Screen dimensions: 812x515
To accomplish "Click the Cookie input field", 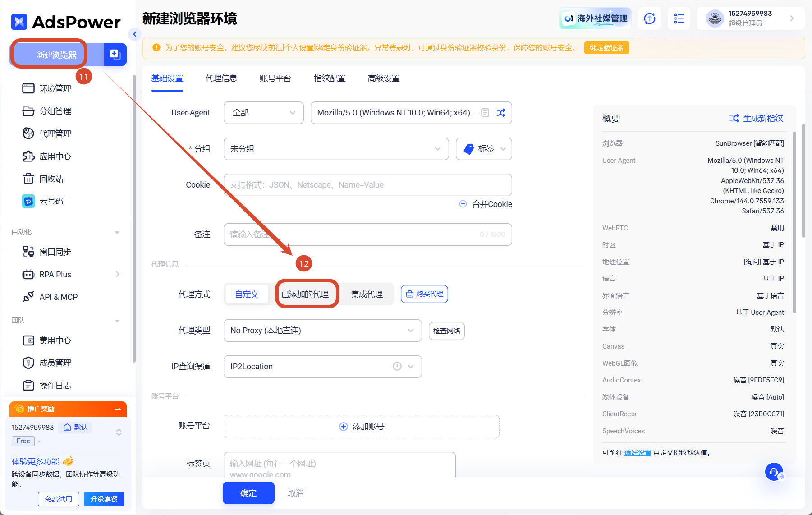I will tap(368, 185).
